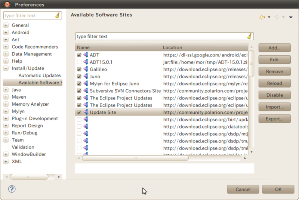The width and height of the screenshot is (299, 200).
Task: Click the ADT site icon
Action: (x=86, y=55)
